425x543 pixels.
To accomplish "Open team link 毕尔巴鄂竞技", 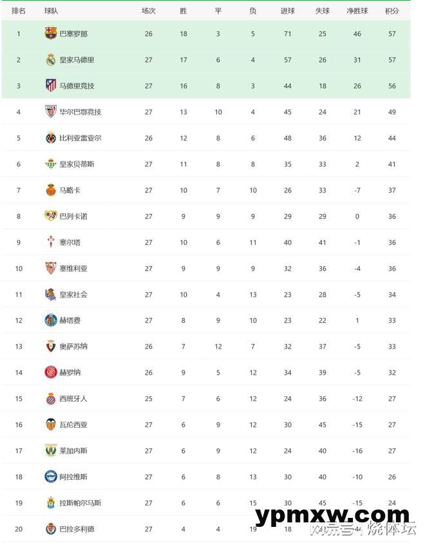I will coord(80,112).
